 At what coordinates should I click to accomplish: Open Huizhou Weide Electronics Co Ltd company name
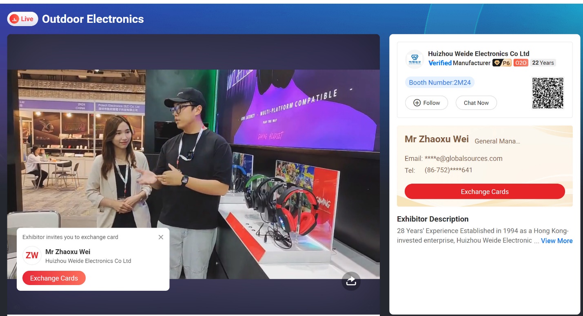click(x=478, y=54)
